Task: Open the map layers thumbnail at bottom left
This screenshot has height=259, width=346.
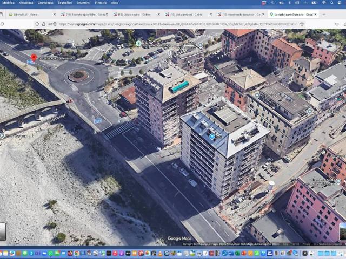Action: [3, 232]
